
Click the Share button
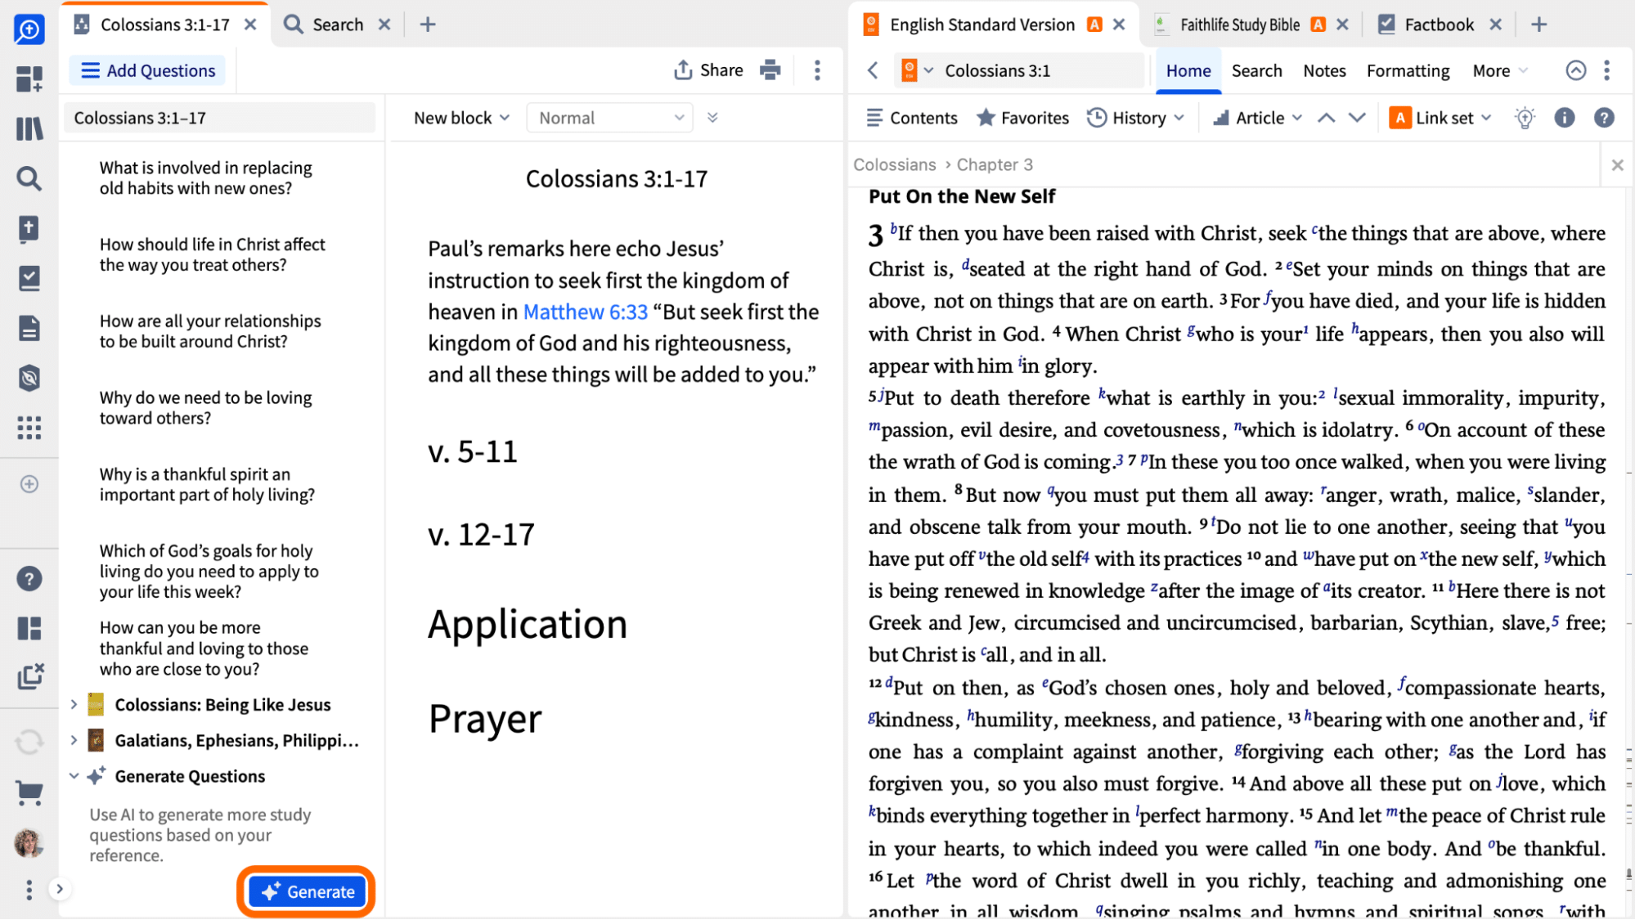[708, 70]
